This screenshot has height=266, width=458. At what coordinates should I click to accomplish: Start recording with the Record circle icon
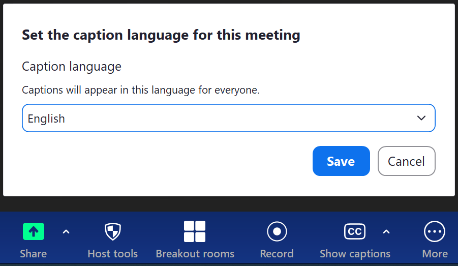coord(277,232)
